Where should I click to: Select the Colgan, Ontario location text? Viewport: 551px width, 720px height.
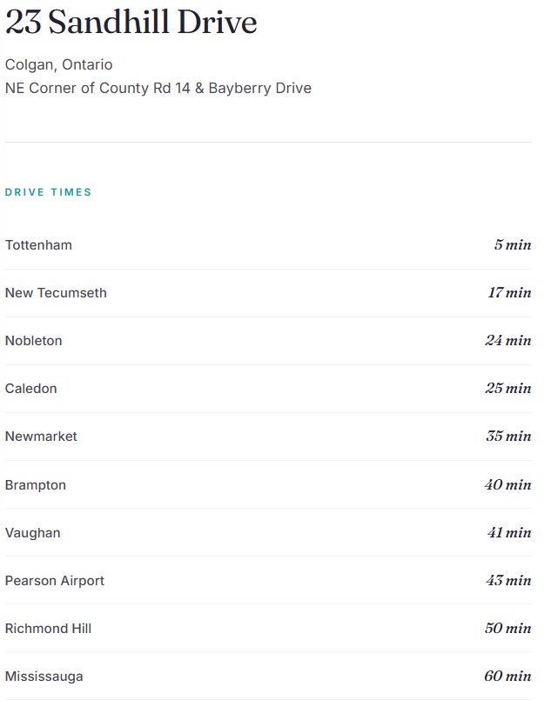(59, 64)
